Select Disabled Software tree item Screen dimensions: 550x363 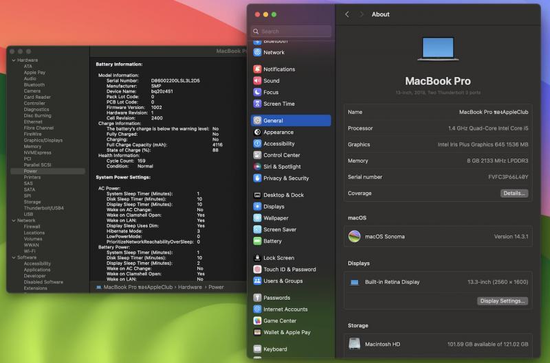[x=43, y=282]
